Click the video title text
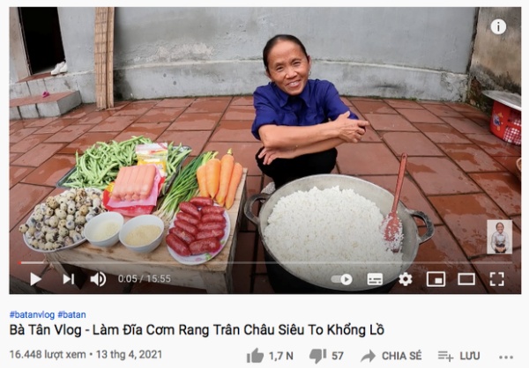The width and height of the screenshot is (529, 368). tap(197, 330)
